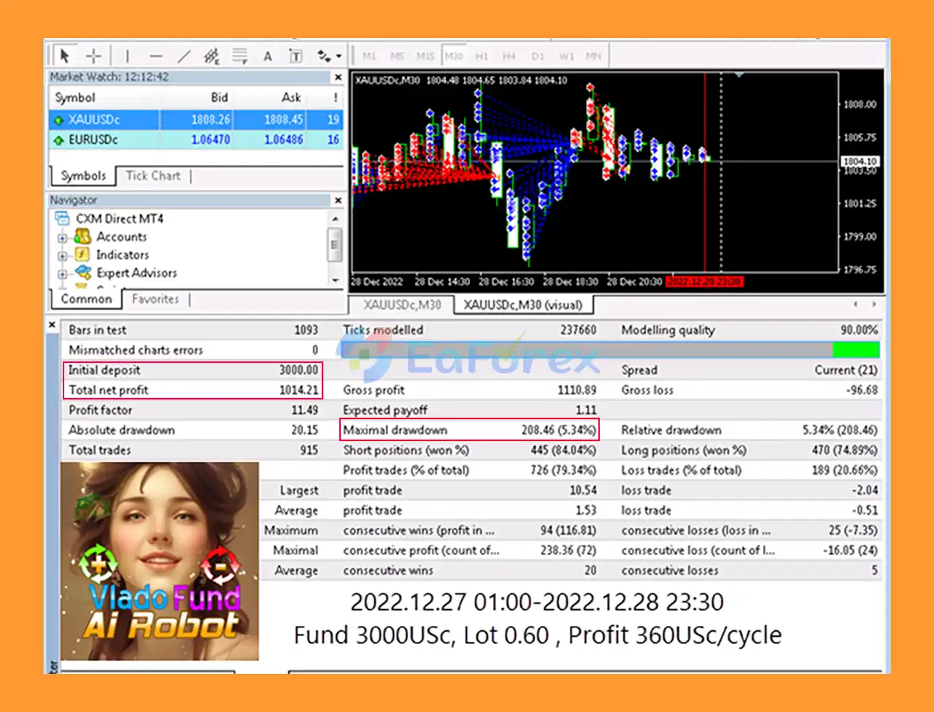Select the cursor arrow tool

pyautogui.click(x=64, y=55)
